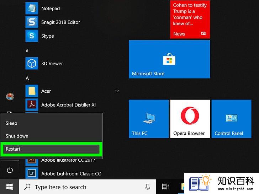The image size is (259, 194).
Task: Launch Snagit 2018 Editor icon
Action: (x=32, y=22)
